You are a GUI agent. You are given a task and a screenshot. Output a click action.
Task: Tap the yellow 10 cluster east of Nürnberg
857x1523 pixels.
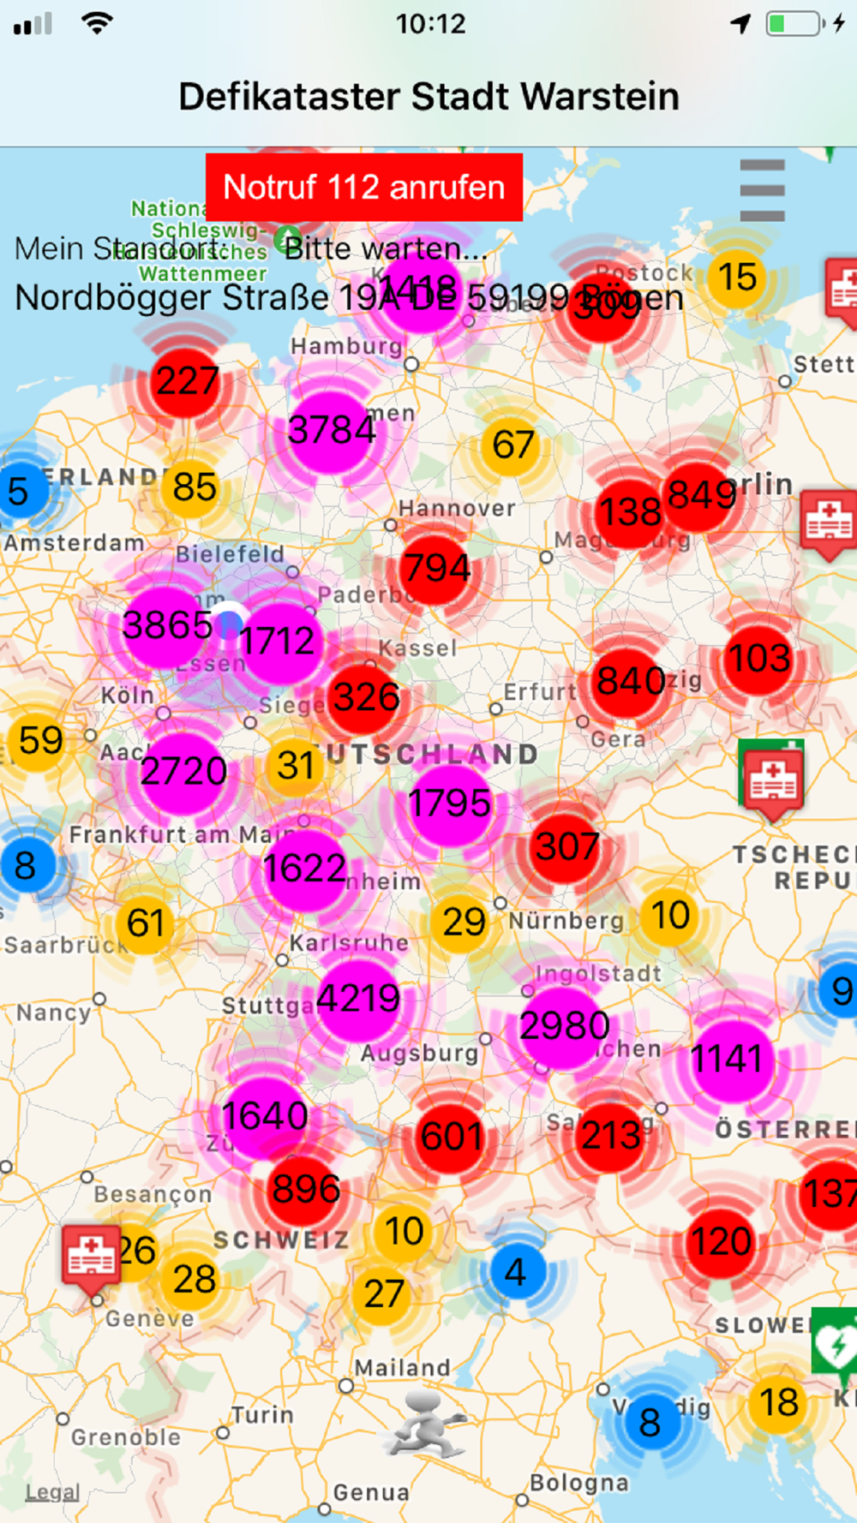click(670, 916)
